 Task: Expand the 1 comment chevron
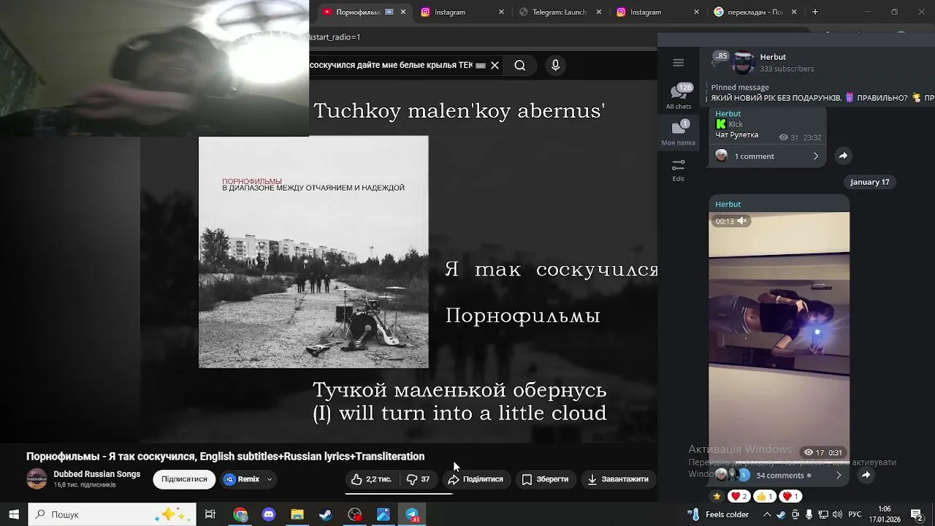[816, 156]
